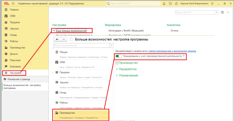Close the settings panel with X
The image size is (234, 121).
tap(228, 12)
